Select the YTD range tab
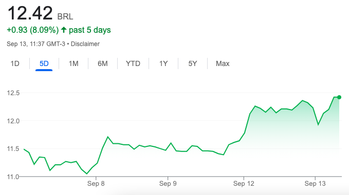The height and width of the screenshot is (195, 349). pos(133,63)
